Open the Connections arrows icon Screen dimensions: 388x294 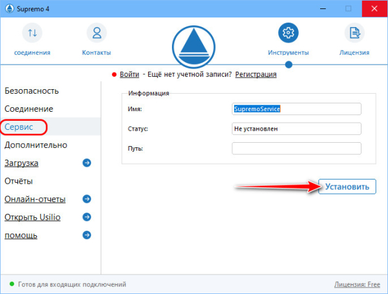(32, 32)
